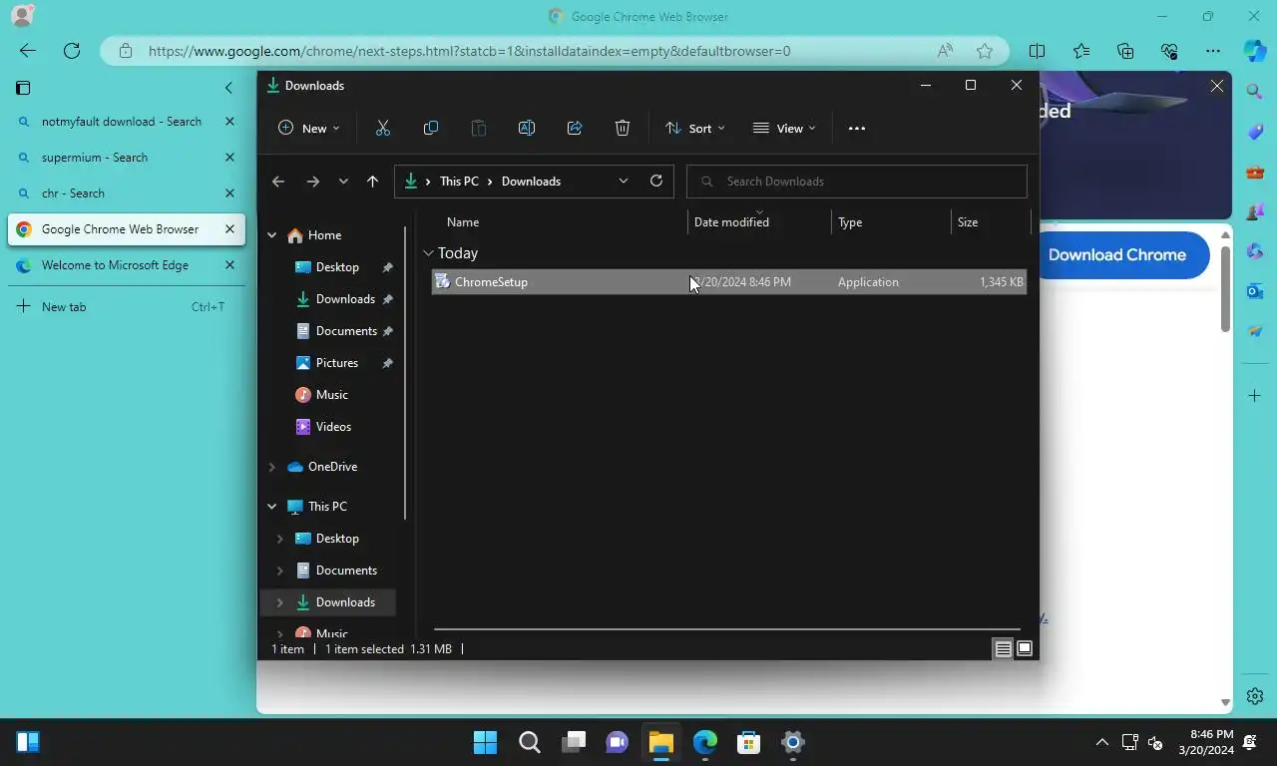The image size is (1277, 766).
Task: Open Task View on taskbar
Action: tap(573, 742)
